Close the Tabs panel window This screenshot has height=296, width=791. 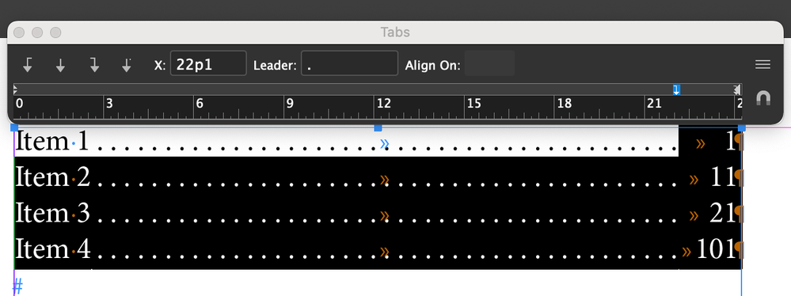tap(19, 32)
